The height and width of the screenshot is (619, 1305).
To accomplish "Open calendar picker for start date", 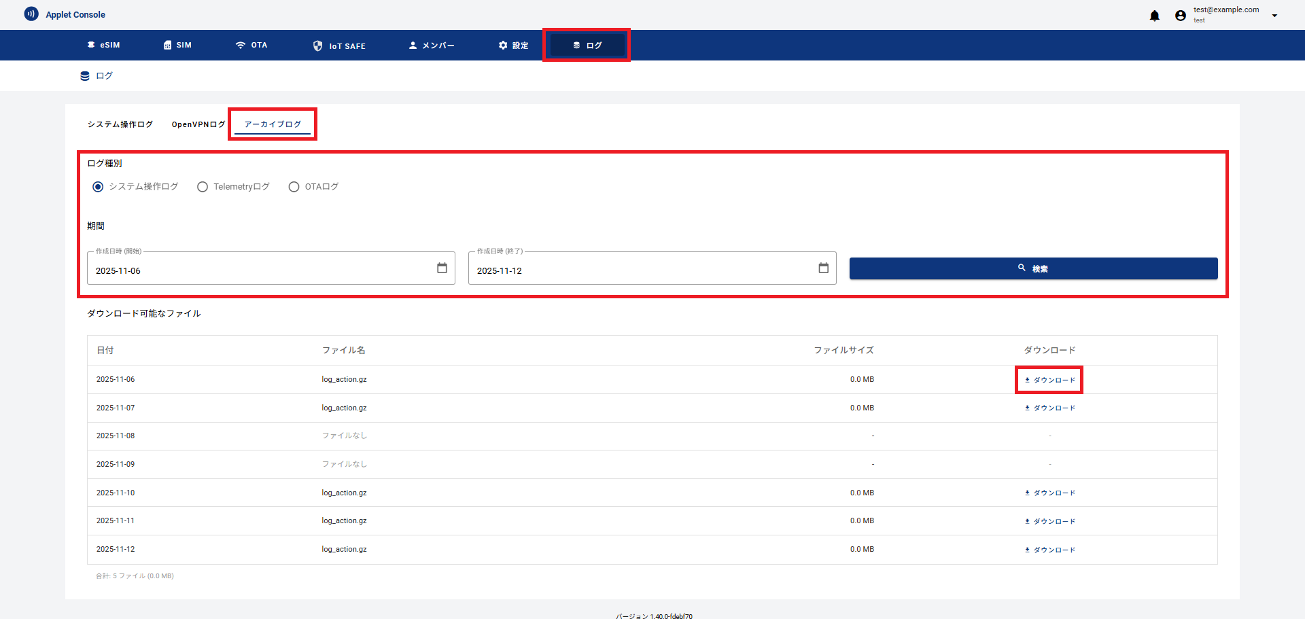I will [x=442, y=268].
